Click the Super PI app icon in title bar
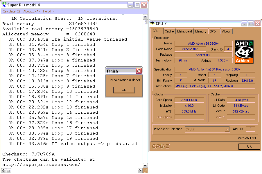262x174 pixels. click(4, 5)
